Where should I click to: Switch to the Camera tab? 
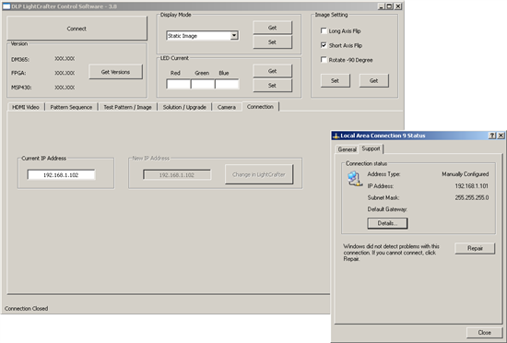227,107
